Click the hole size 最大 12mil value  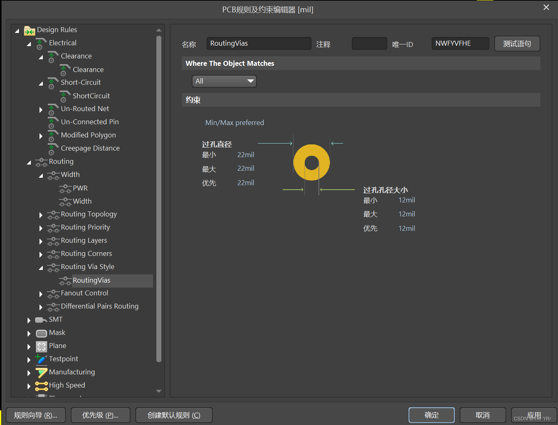pos(407,214)
